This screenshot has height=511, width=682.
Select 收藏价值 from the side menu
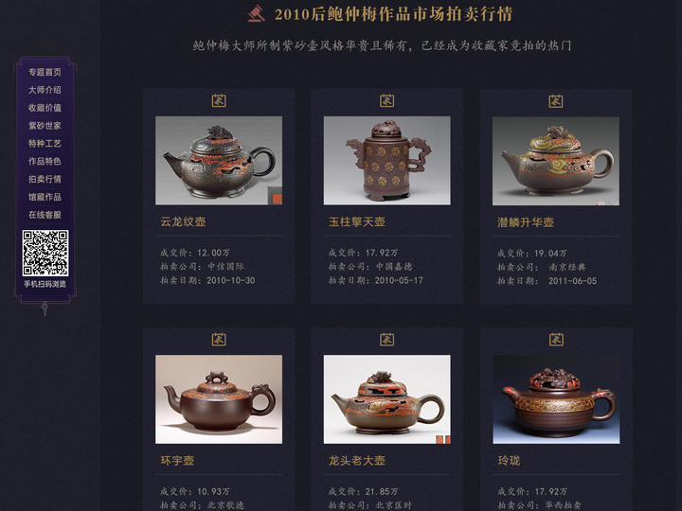tap(45, 108)
